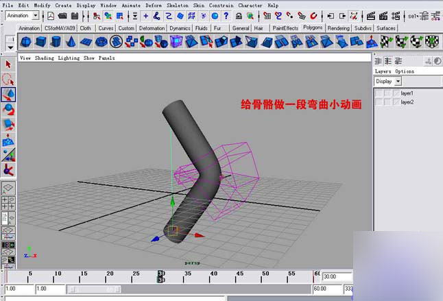Image resolution: width=443 pixels, height=301 pixels.
Task: Create a polygon sphere from shelf
Action: [x=26, y=42]
